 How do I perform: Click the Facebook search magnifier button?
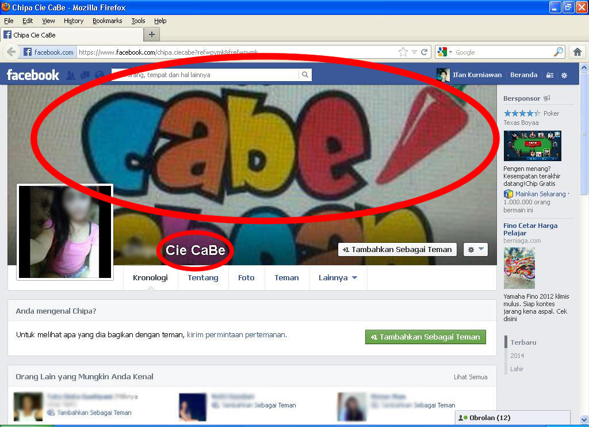[x=305, y=74]
